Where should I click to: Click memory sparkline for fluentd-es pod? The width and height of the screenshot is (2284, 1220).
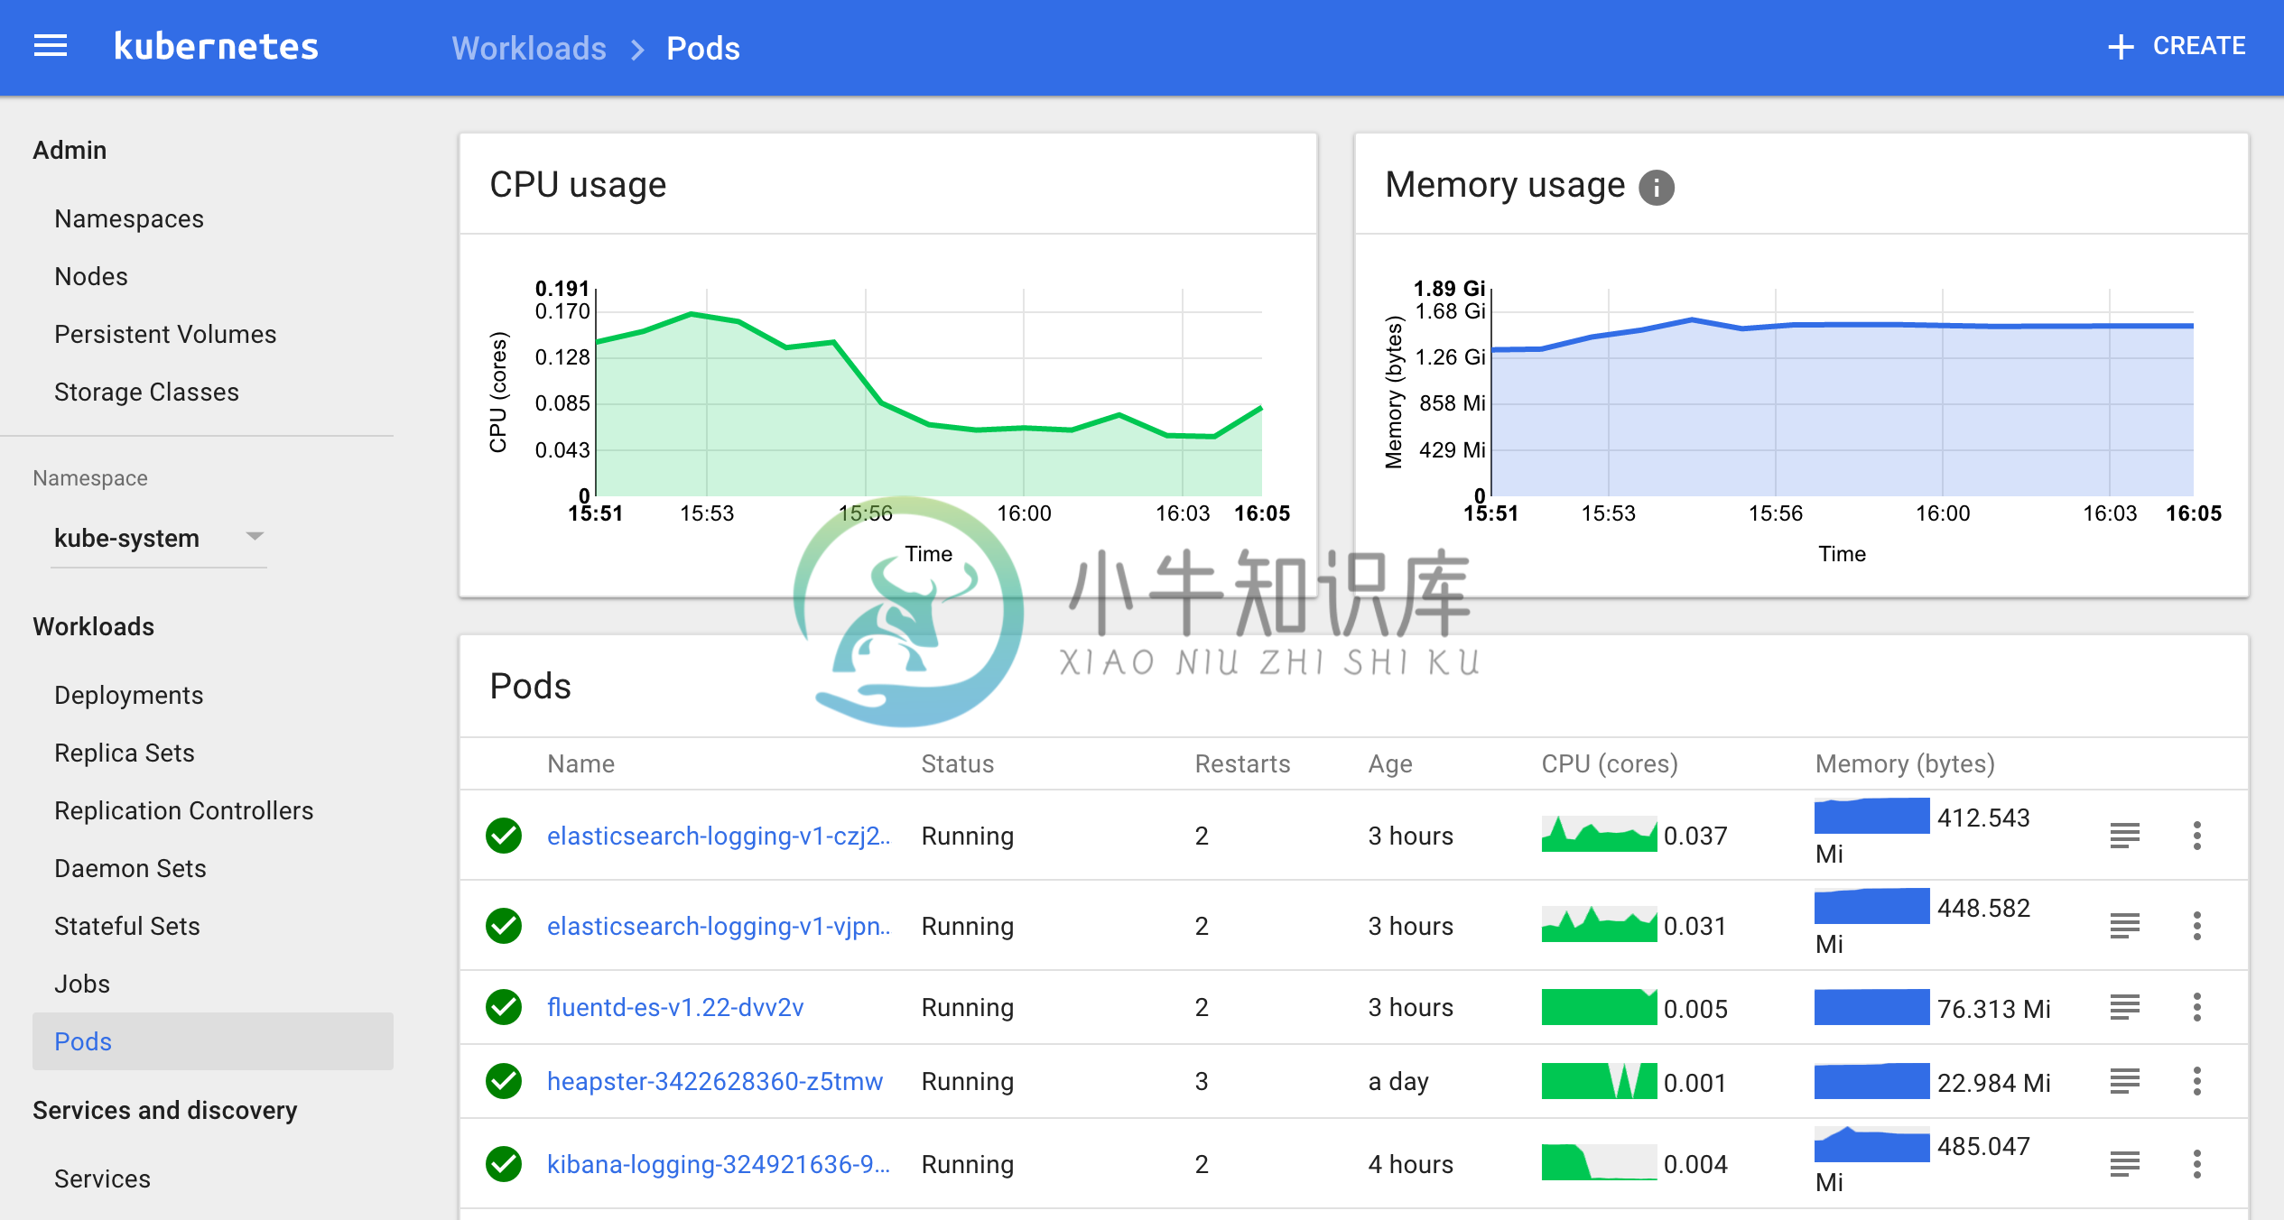1871,1007
